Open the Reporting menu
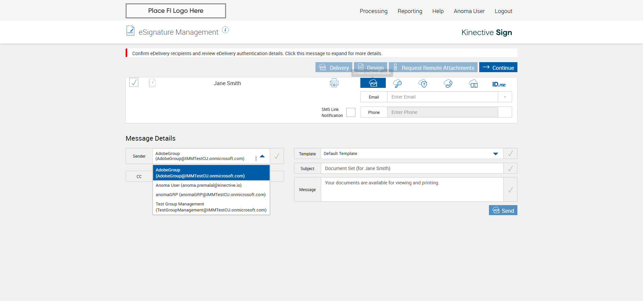 click(x=410, y=11)
